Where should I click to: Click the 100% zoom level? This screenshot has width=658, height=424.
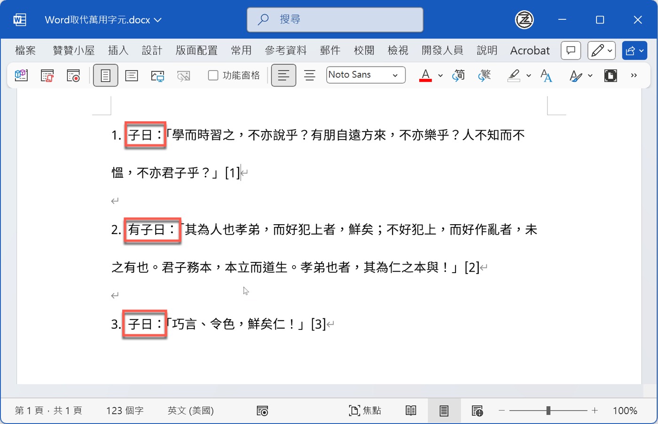pyautogui.click(x=625, y=410)
